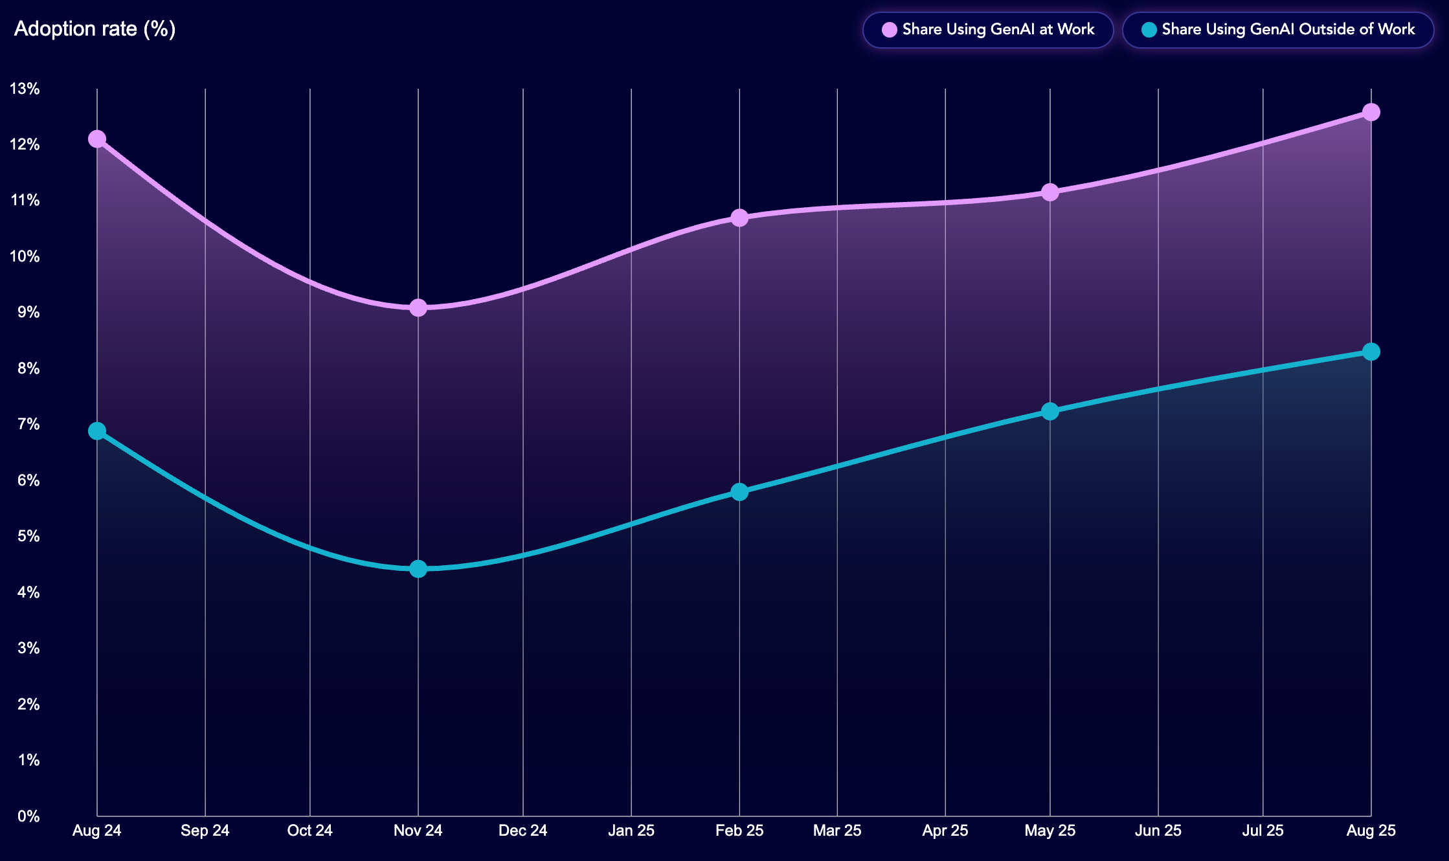Select teal May 25 data point
Viewport: 1449px width, 861px height.
[1050, 411]
